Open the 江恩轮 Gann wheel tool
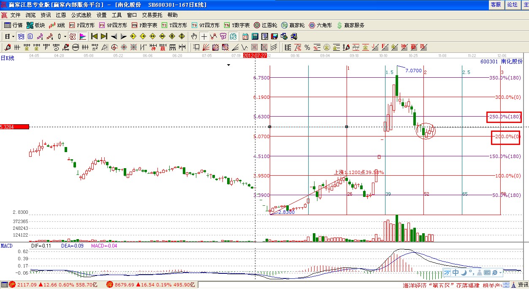This screenshot has height=289, width=529. (266, 25)
